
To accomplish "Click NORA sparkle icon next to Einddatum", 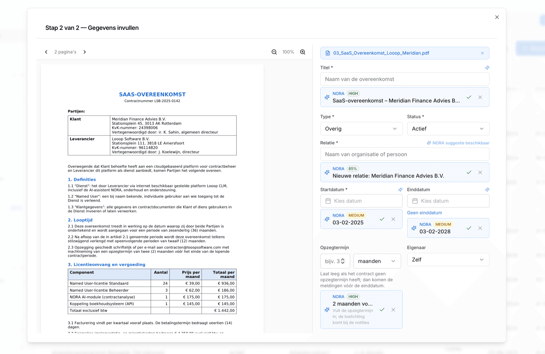I will point(487,190).
